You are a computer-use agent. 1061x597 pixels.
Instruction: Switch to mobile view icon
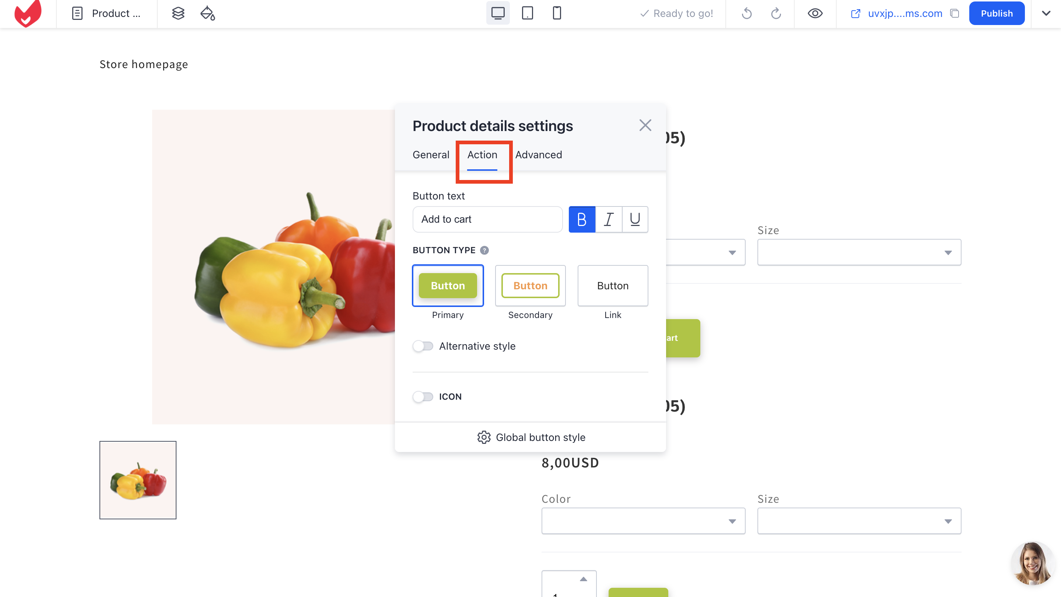pyautogui.click(x=556, y=13)
